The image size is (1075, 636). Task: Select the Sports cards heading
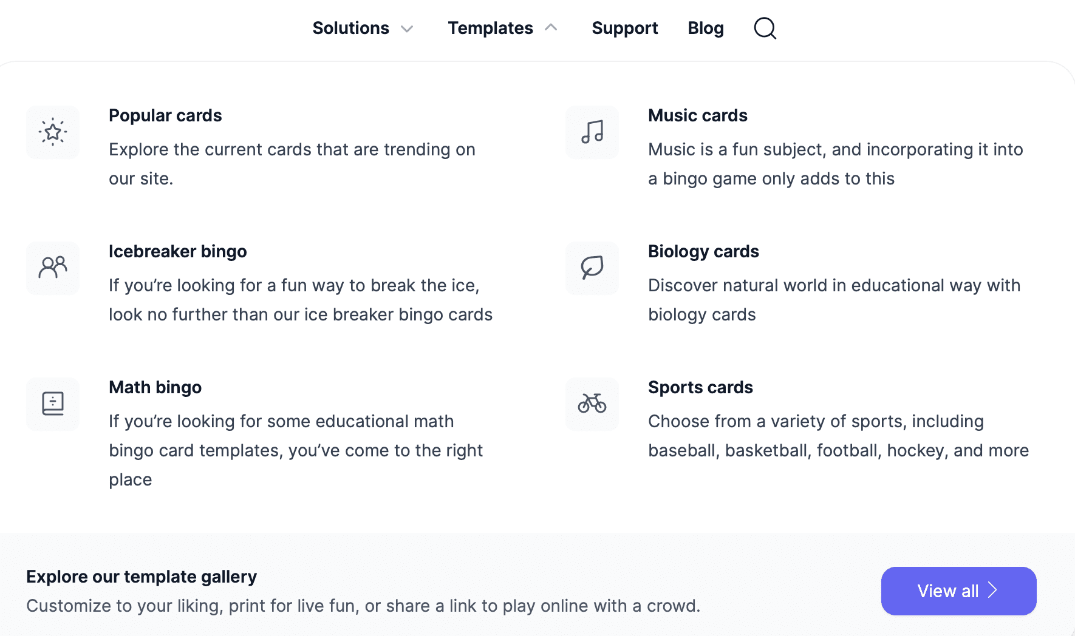[x=700, y=387]
